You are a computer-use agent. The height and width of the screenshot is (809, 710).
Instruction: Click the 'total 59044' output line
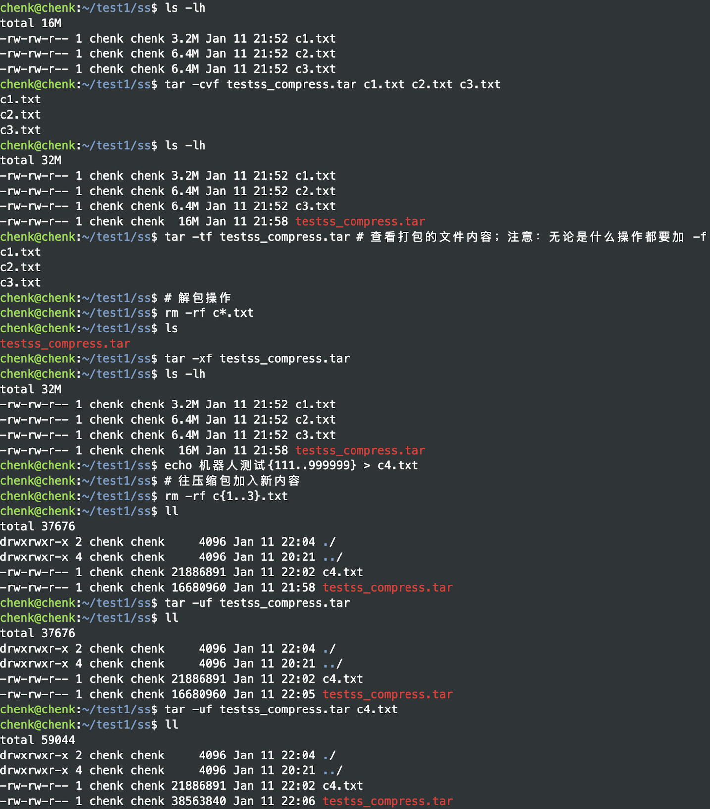(x=38, y=740)
